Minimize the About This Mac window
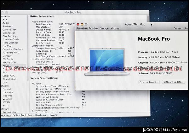 (82, 25)
